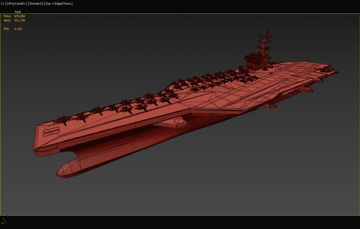Select the FPS value 0.420

click(x=18, y=29)
